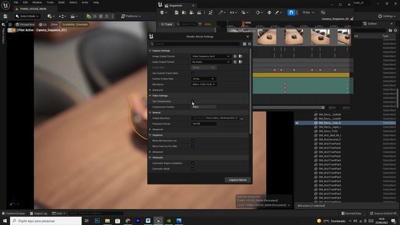The width and height of the screenshot is (400, 225).
Task: Browse to asset for Audio Output Format
Action: coord(240,62)
